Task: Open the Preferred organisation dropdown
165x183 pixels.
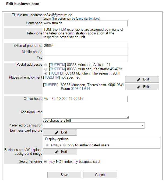Action: click(x=94, y=125)
